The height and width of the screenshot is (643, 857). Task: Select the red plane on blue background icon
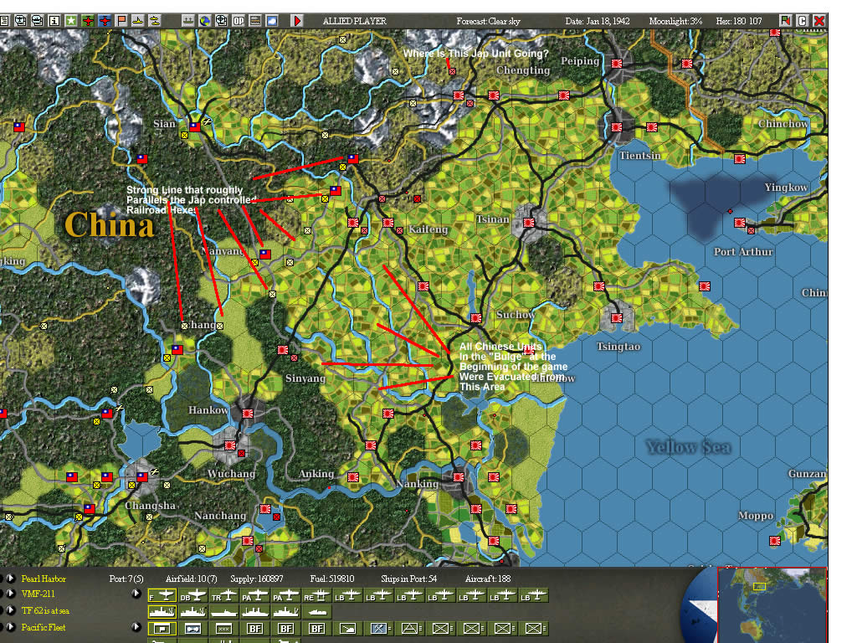(105, 21)
